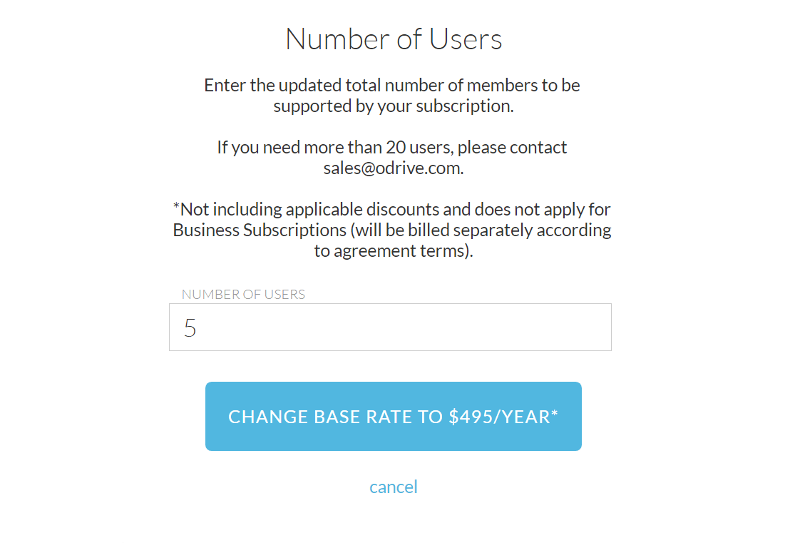
Task: Click the "to agreement terms" closing line
Action: 393,251
